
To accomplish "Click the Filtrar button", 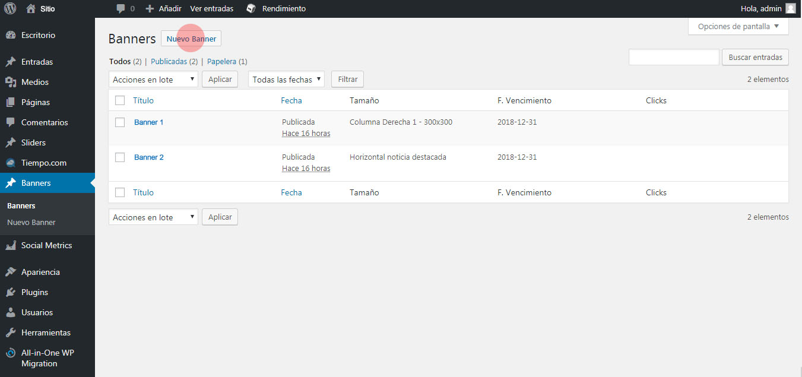I will pyautogui.click(x=347, y=80).
